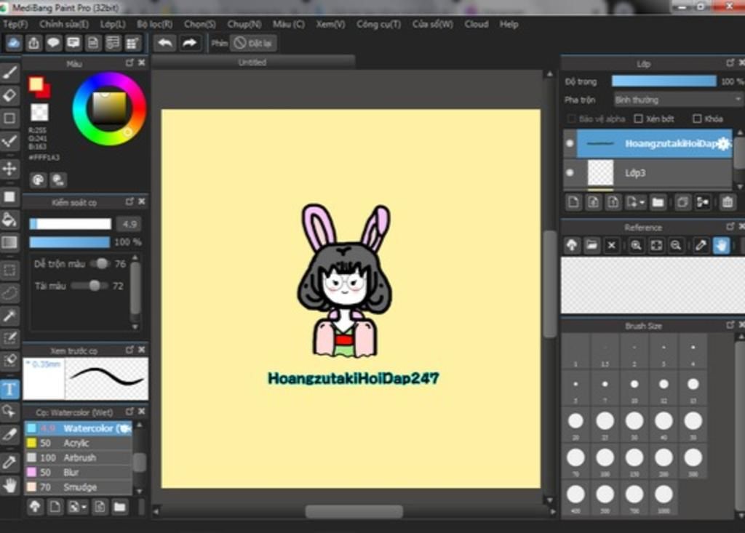Toggle the Reference hand tool
Viewport: 745px width, 533px height.
[x=721, y=245]
